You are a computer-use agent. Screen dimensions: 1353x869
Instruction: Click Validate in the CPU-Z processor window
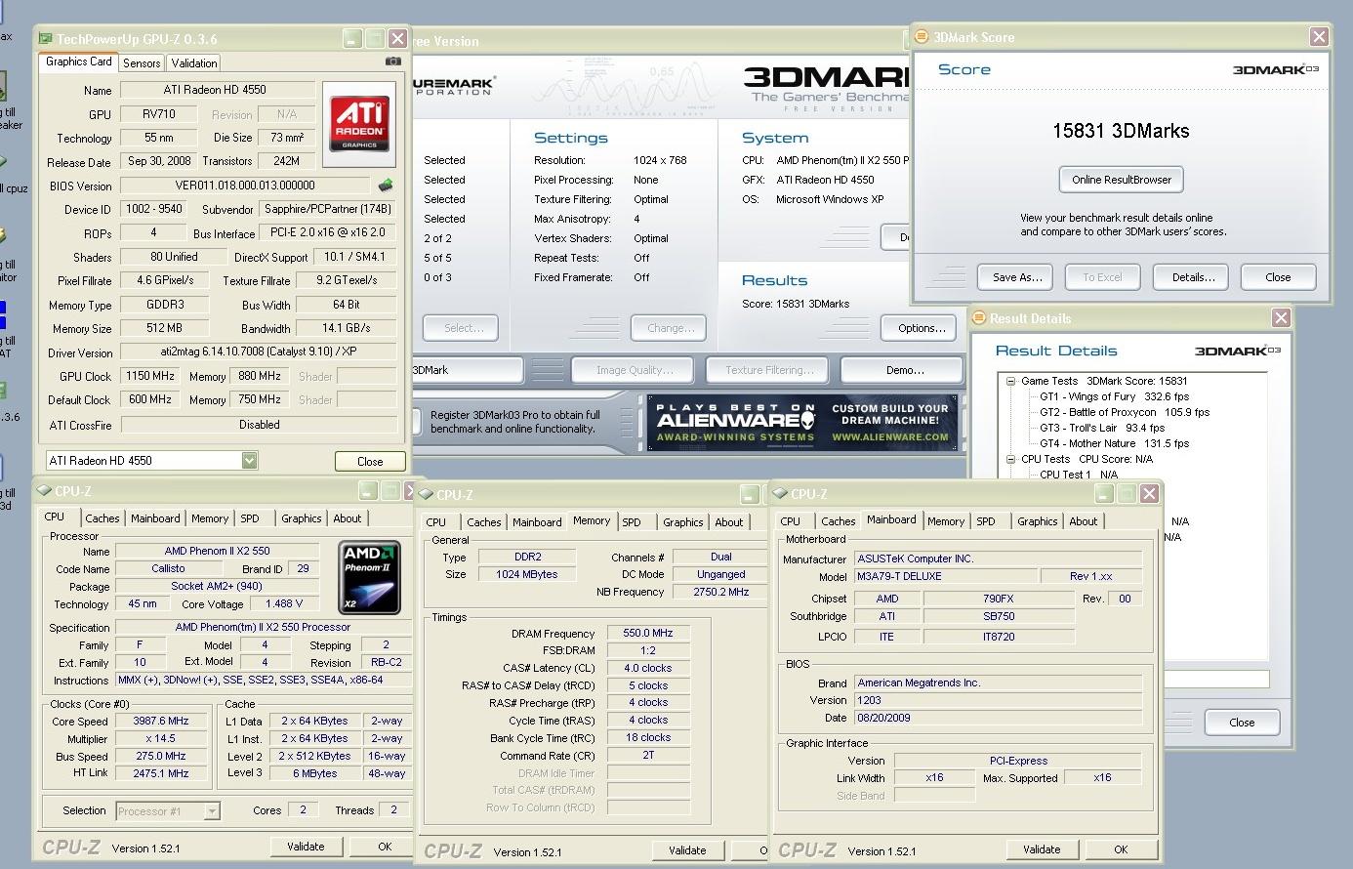[306, 847]
